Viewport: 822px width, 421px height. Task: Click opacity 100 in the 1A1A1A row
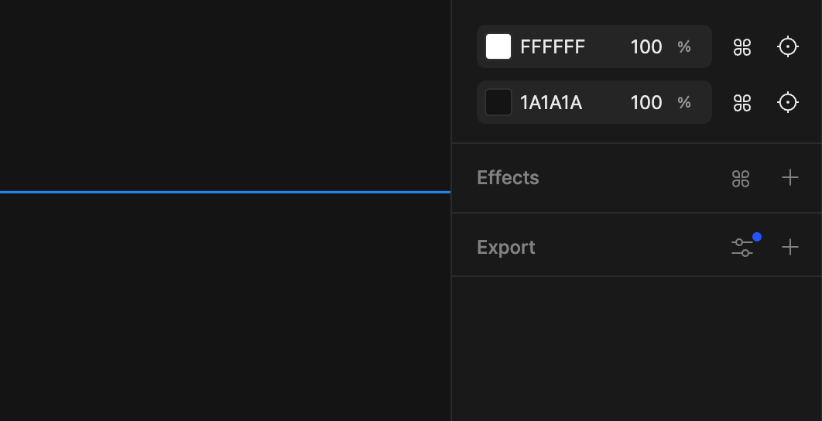tap(646, 103)
